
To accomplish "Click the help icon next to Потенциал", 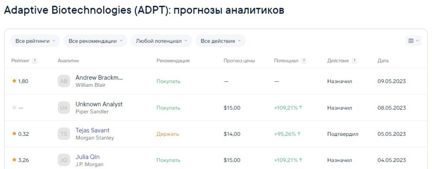I will [304, 61].
